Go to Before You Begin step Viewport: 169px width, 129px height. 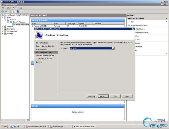point(42,43)
